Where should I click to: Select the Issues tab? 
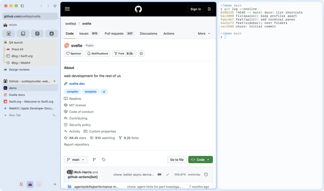pyautogui.click(x=89, y=33)
